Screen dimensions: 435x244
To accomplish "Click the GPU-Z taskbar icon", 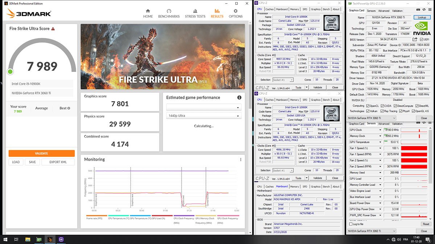I will [39, 239].
